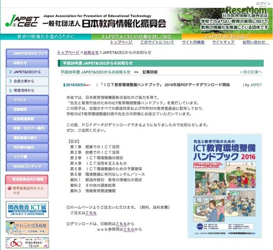Click the 2016/06/03 article date
273x250 pixels.
pos(76,85)
